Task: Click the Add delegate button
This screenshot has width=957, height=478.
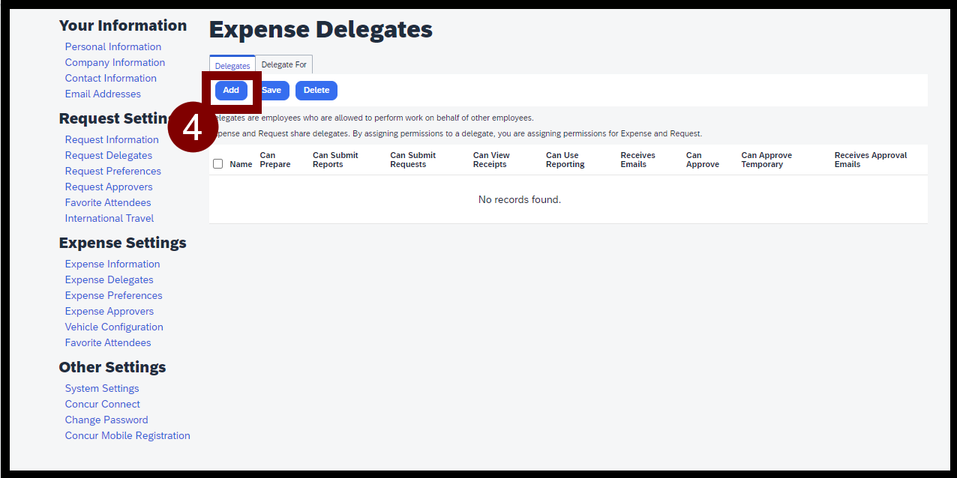Action: (x=231, y=91)
